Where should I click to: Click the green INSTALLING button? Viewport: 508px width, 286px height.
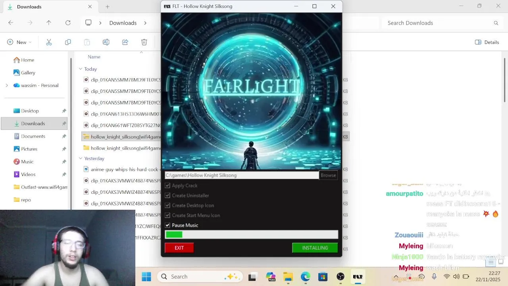pos(315,248)
